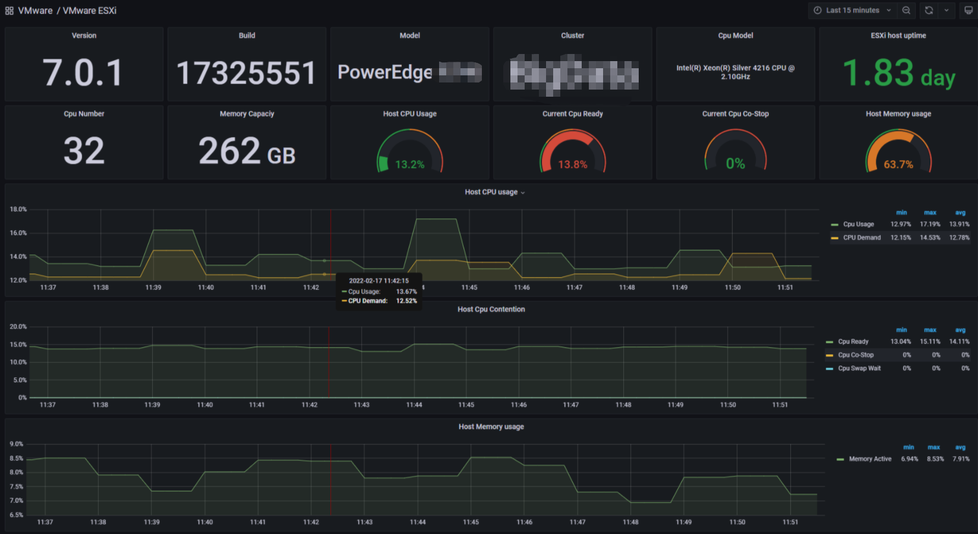
Task: Toggle the Cpu Usage series in the legend
Action: tap(859, 224)
